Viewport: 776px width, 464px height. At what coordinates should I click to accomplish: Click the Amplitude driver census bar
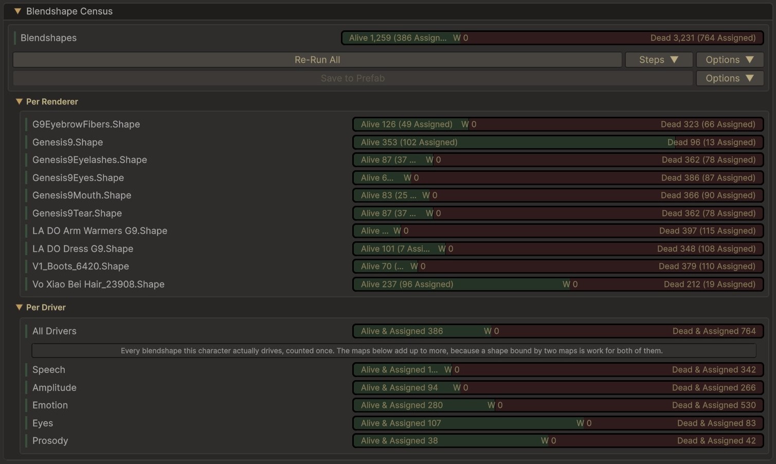(x=558, y=387)
